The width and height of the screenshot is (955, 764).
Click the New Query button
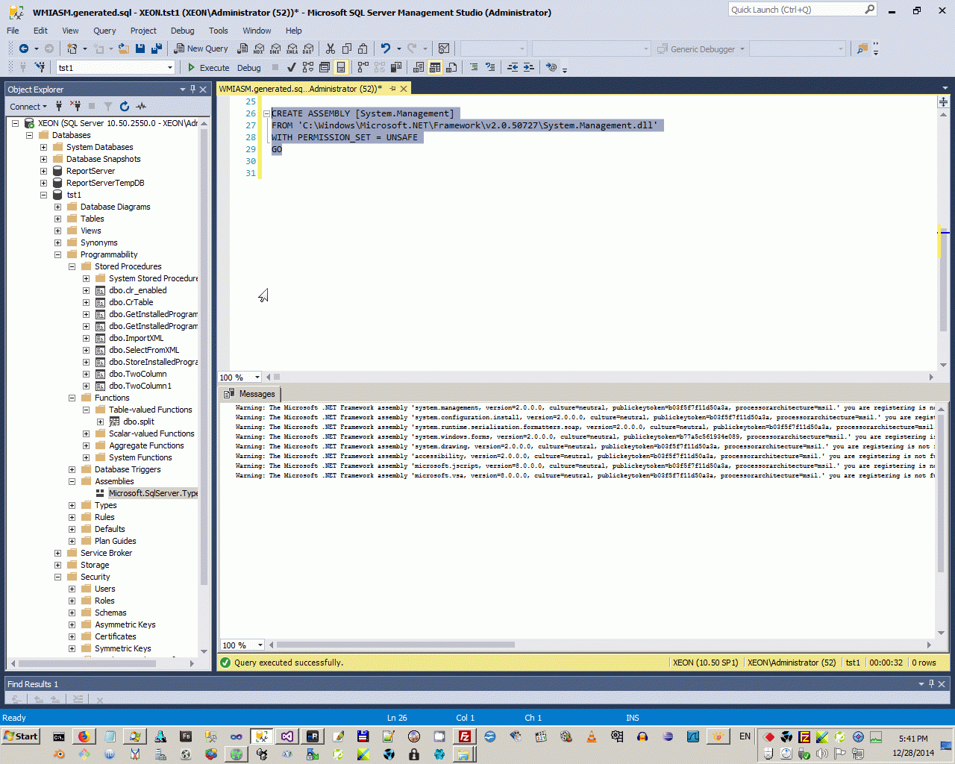click(201, 48)
